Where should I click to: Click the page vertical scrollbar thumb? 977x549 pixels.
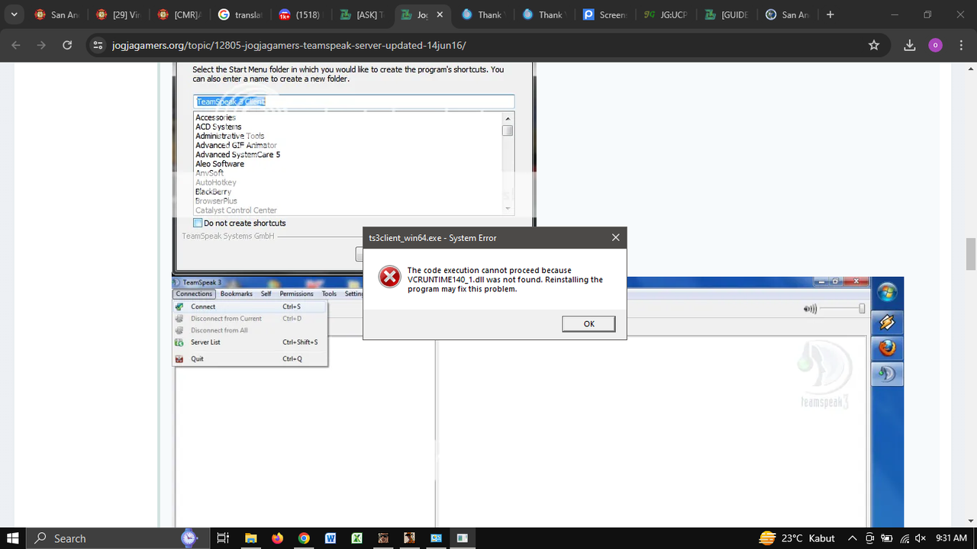(971, 254)
